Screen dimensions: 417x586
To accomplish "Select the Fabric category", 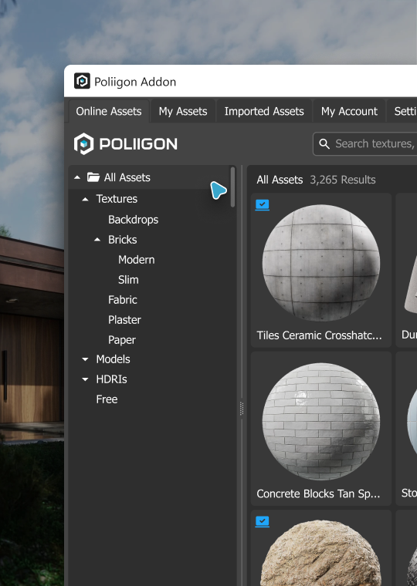I will [x=123, y=300].
